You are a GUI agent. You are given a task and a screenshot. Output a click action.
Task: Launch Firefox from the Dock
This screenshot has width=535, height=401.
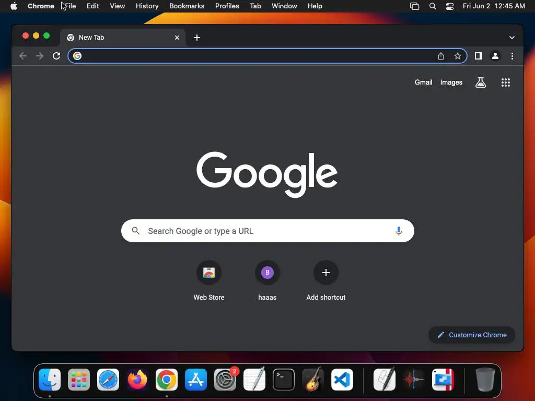pos(137,380)
